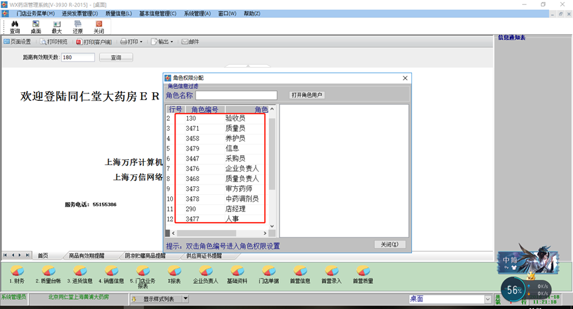Select role row 130 验收员
The image size is (573, 309).
click(x=217, y=118)
